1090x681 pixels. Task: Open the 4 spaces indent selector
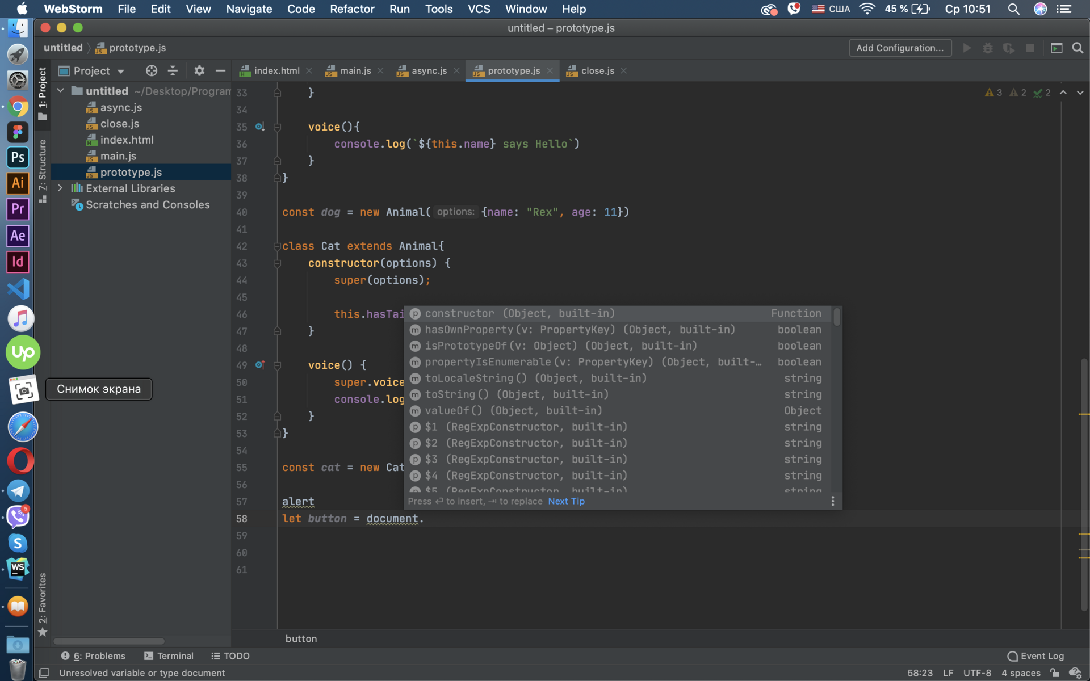click(x=1021, y=673)
